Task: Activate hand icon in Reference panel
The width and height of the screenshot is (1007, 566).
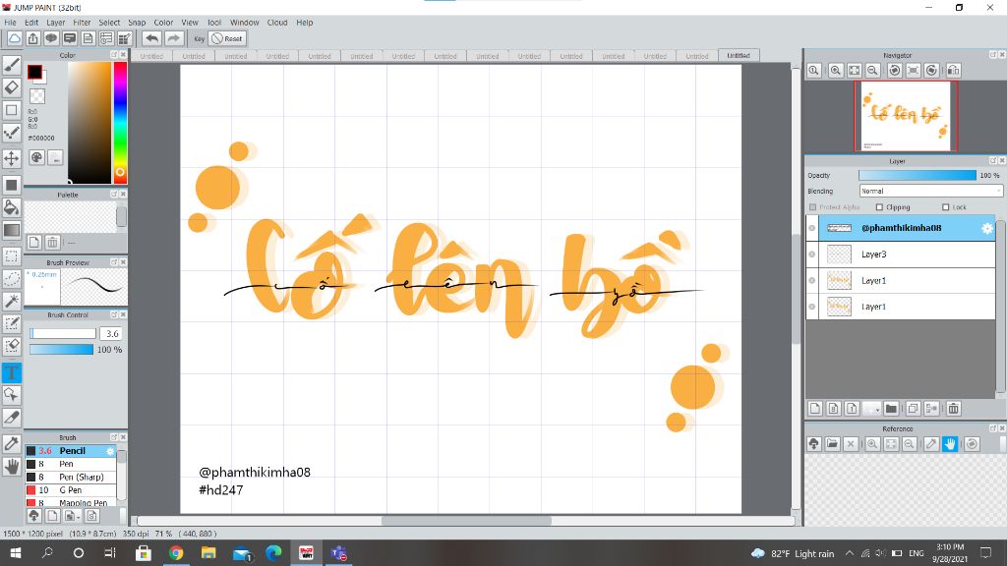Action: coord(950,443)
